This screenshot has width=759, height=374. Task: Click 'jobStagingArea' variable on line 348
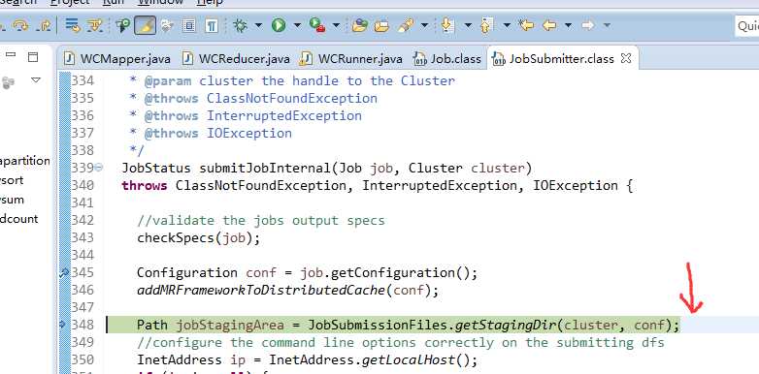point(230,326)
